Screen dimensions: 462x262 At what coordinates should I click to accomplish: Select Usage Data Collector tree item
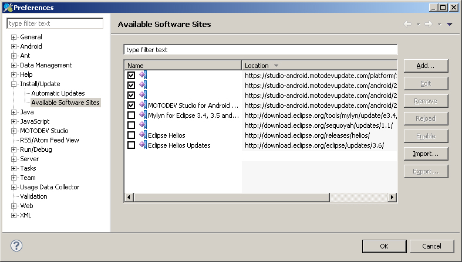49,187
